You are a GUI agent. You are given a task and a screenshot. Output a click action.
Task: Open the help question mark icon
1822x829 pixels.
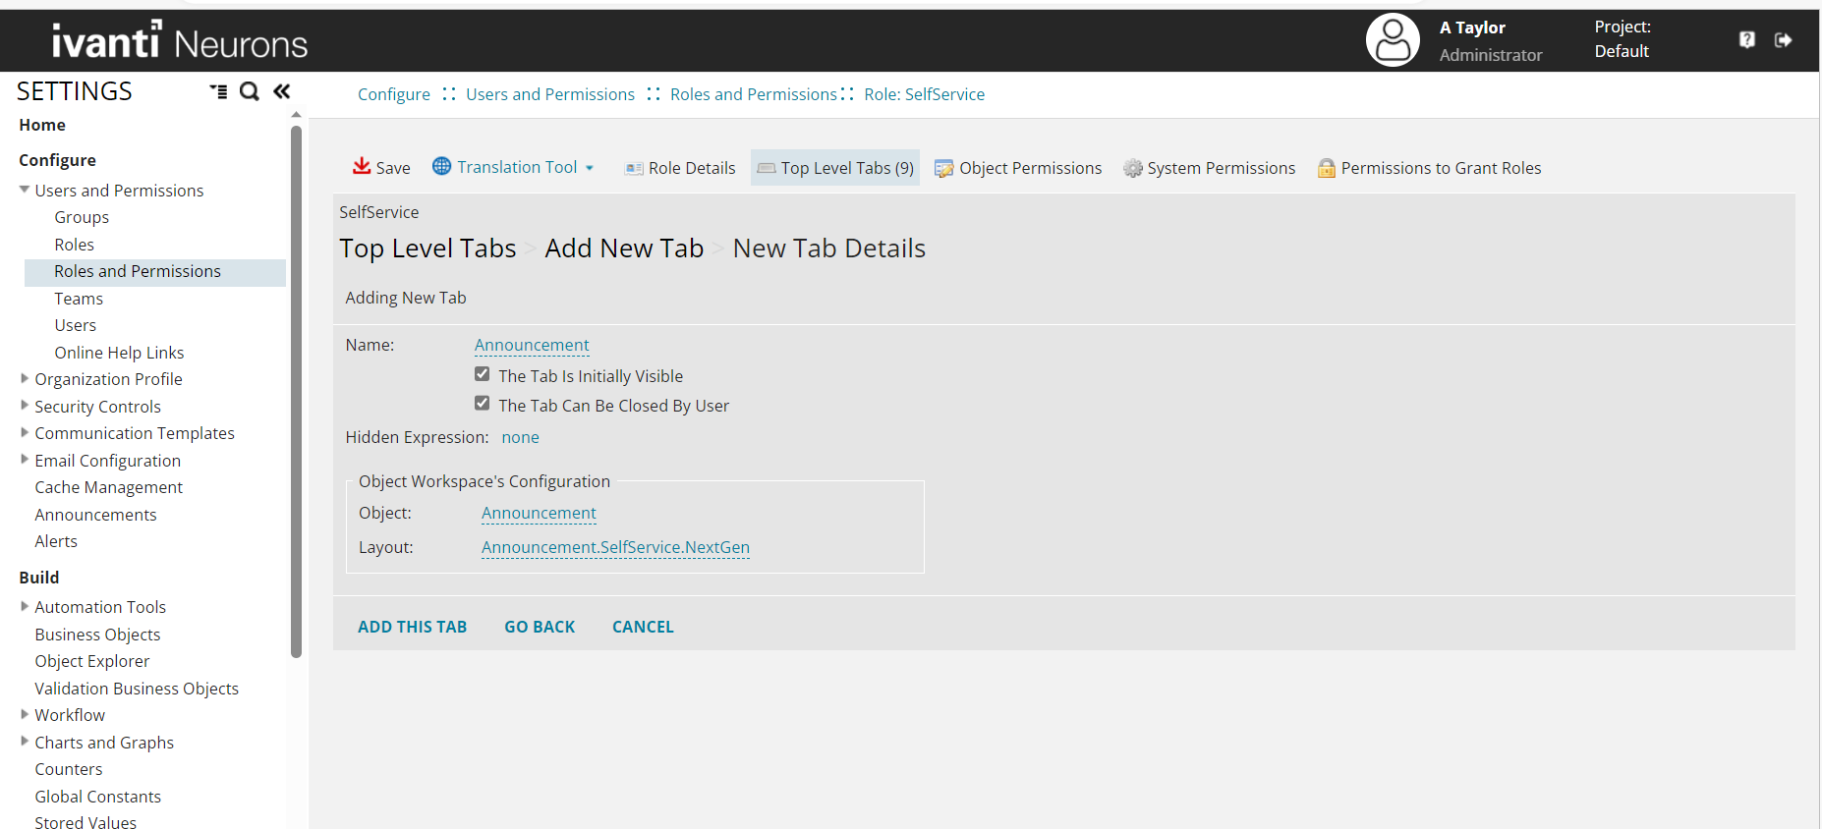click(1746, 40)
